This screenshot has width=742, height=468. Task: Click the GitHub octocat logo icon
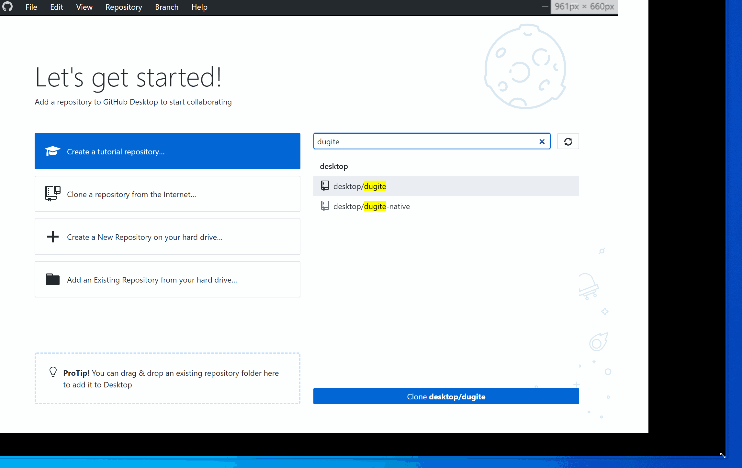click(x=7, y=7)
